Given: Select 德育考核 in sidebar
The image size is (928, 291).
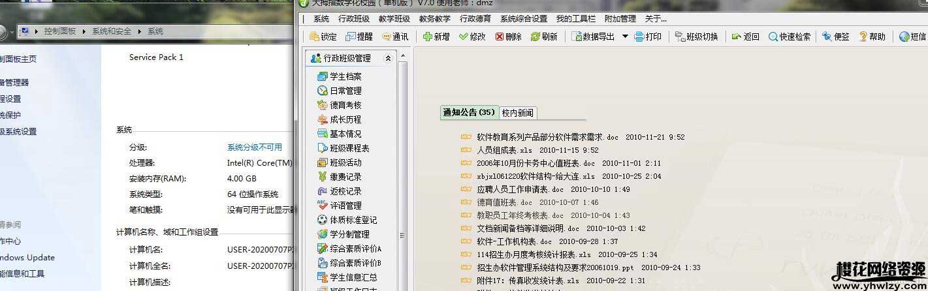Looking at the screenshot, I should (339, 105).
